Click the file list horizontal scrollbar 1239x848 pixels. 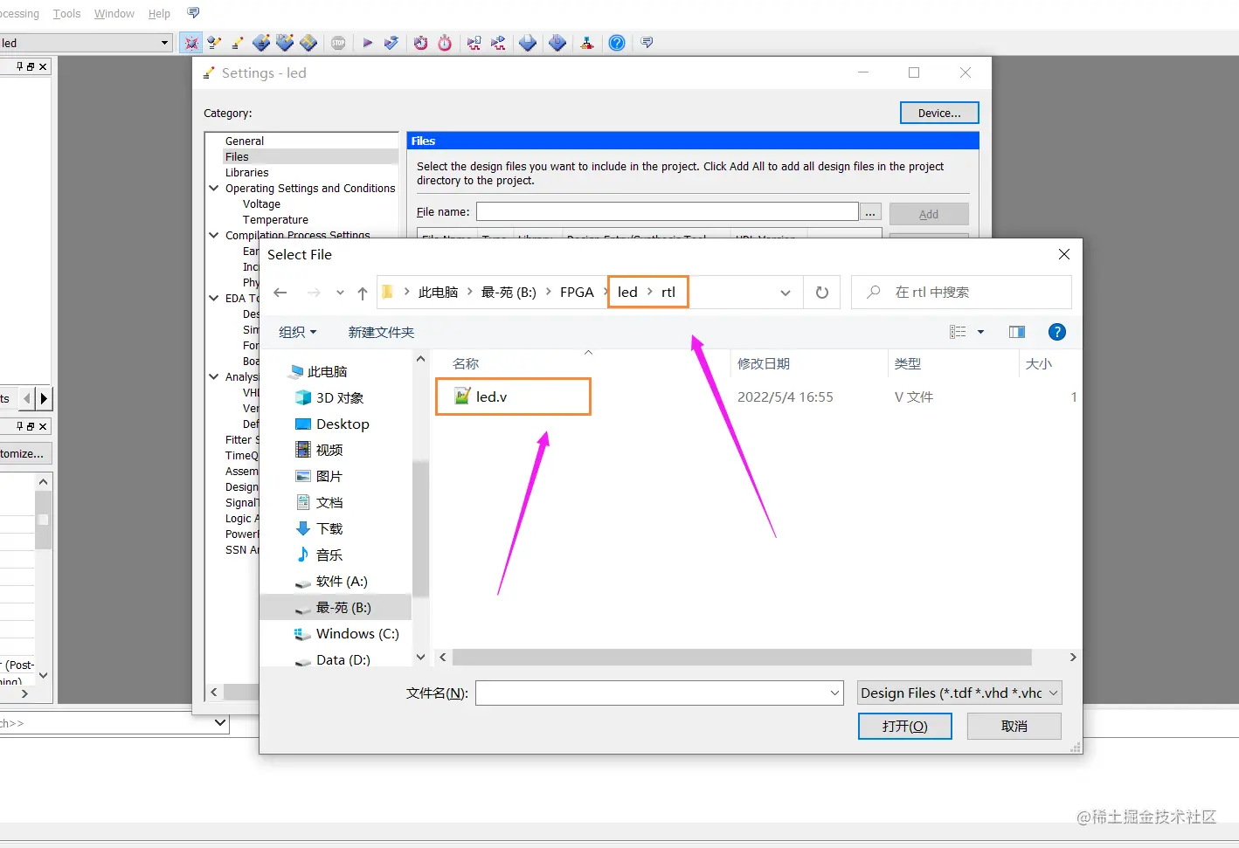click(x=742, y=657)
